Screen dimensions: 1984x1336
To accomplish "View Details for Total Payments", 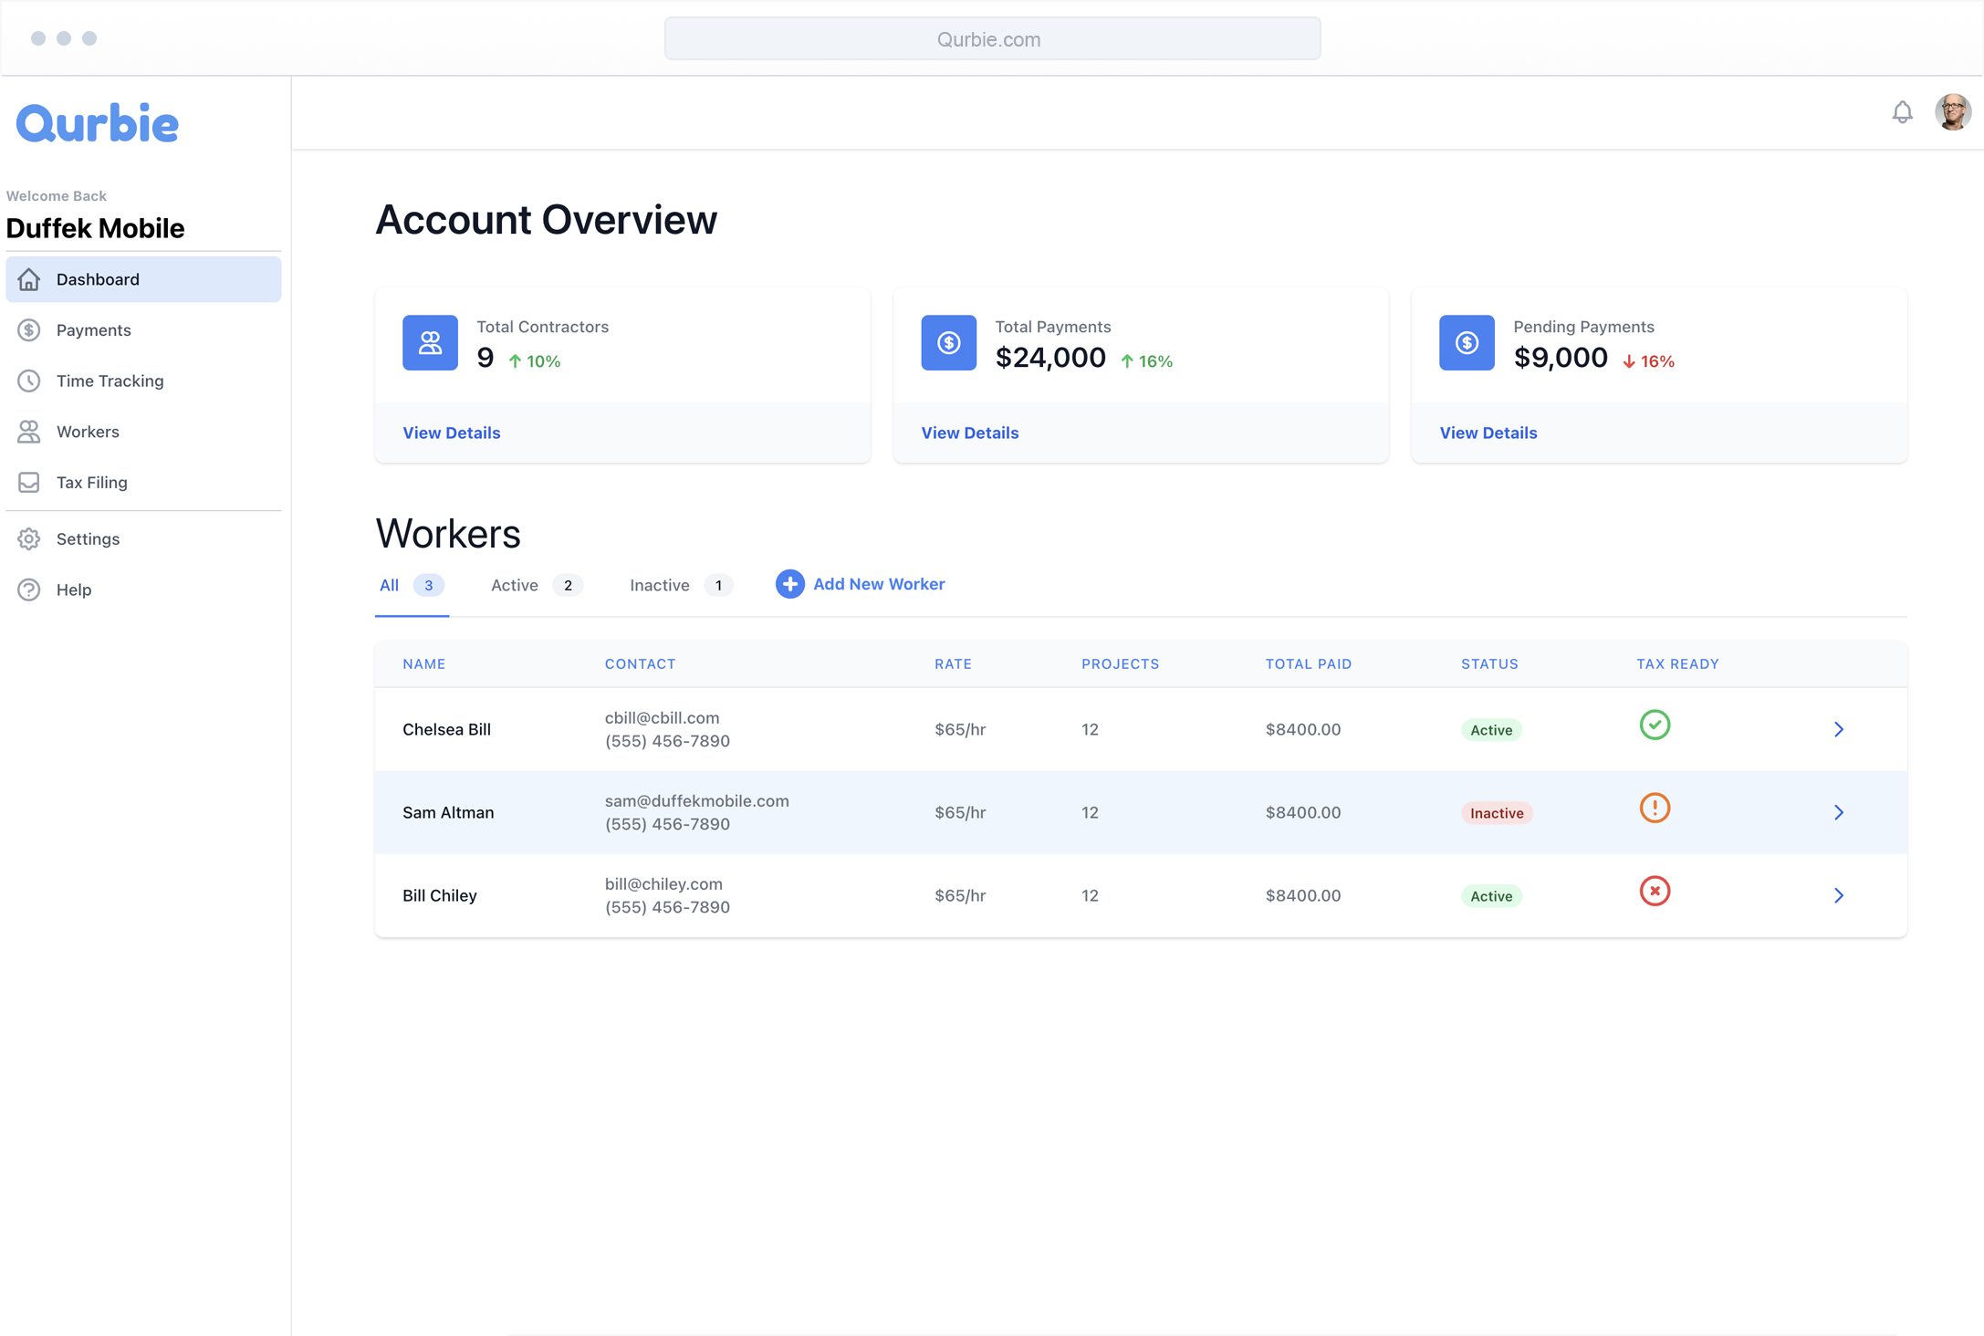I will [x=969, y=433].
